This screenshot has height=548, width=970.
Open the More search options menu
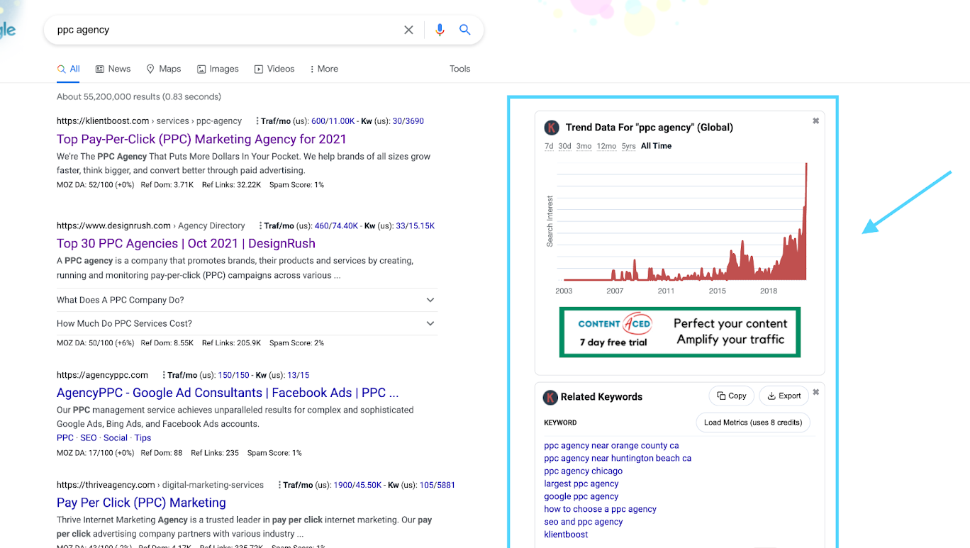tap(324, 69)
